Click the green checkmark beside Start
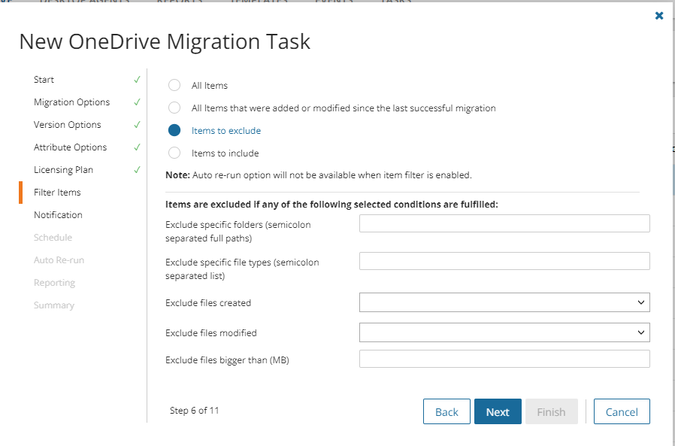The height and width of the screenshot is (446, 675). pyautogui.click(x=137, y=80)
